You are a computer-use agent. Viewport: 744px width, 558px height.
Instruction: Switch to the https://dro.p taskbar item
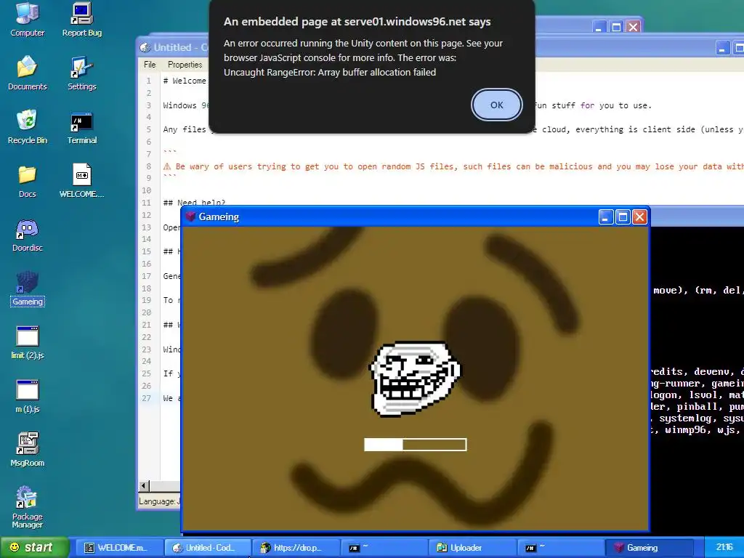click(295, 548)
